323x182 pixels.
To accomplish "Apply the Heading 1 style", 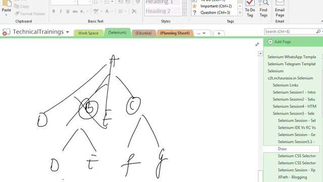I will 163,2.
